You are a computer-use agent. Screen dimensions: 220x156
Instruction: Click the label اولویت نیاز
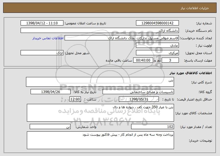(x=204, y=46)
